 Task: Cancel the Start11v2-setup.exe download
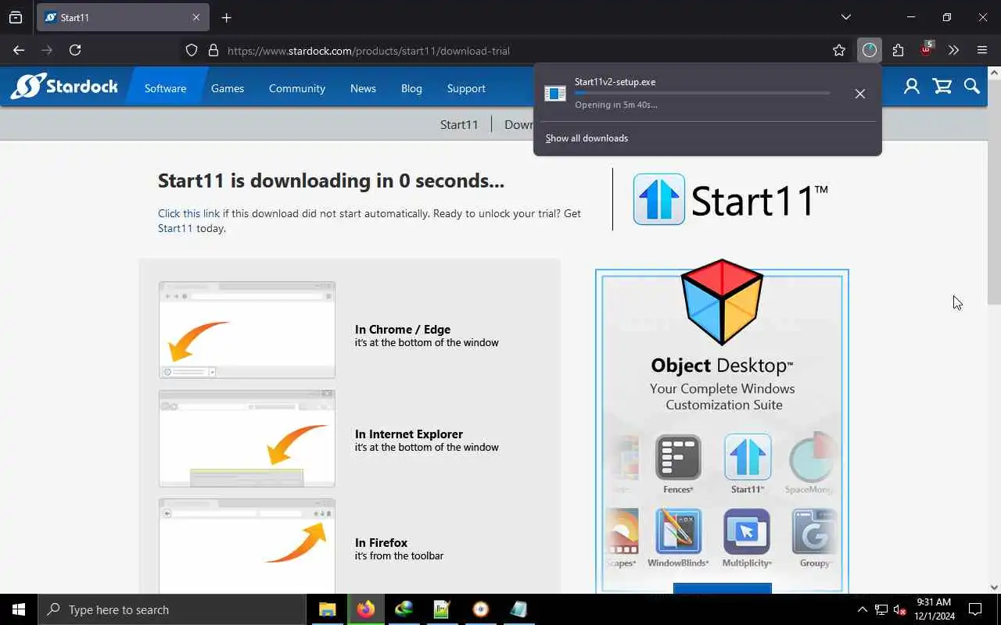point(859,94)
